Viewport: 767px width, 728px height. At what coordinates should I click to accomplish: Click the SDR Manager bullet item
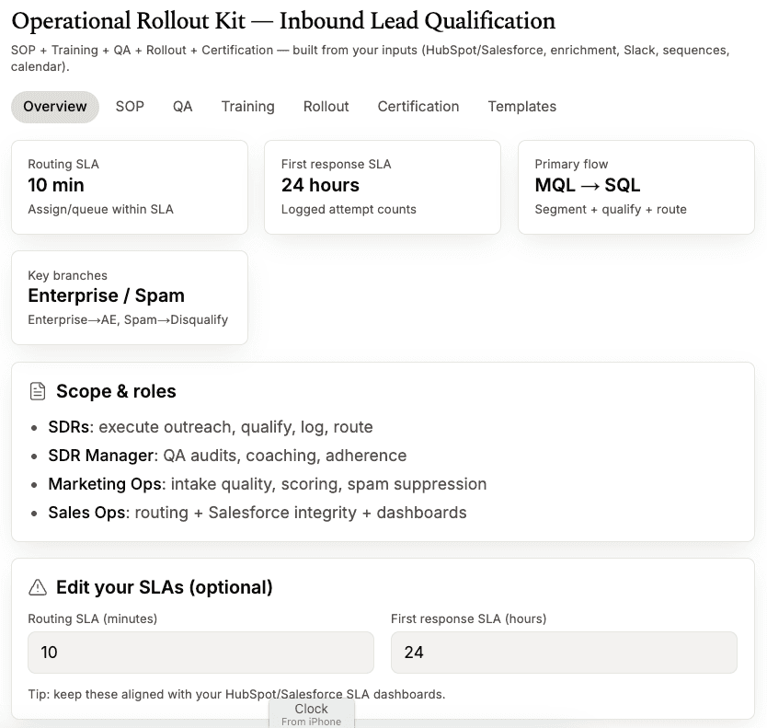(x=227, y=456)
